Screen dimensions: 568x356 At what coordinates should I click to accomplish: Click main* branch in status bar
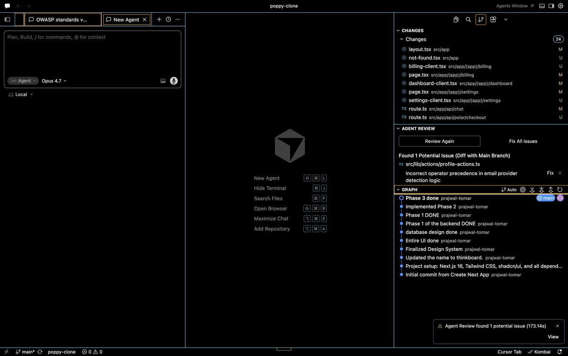click(x=25, y=352)
